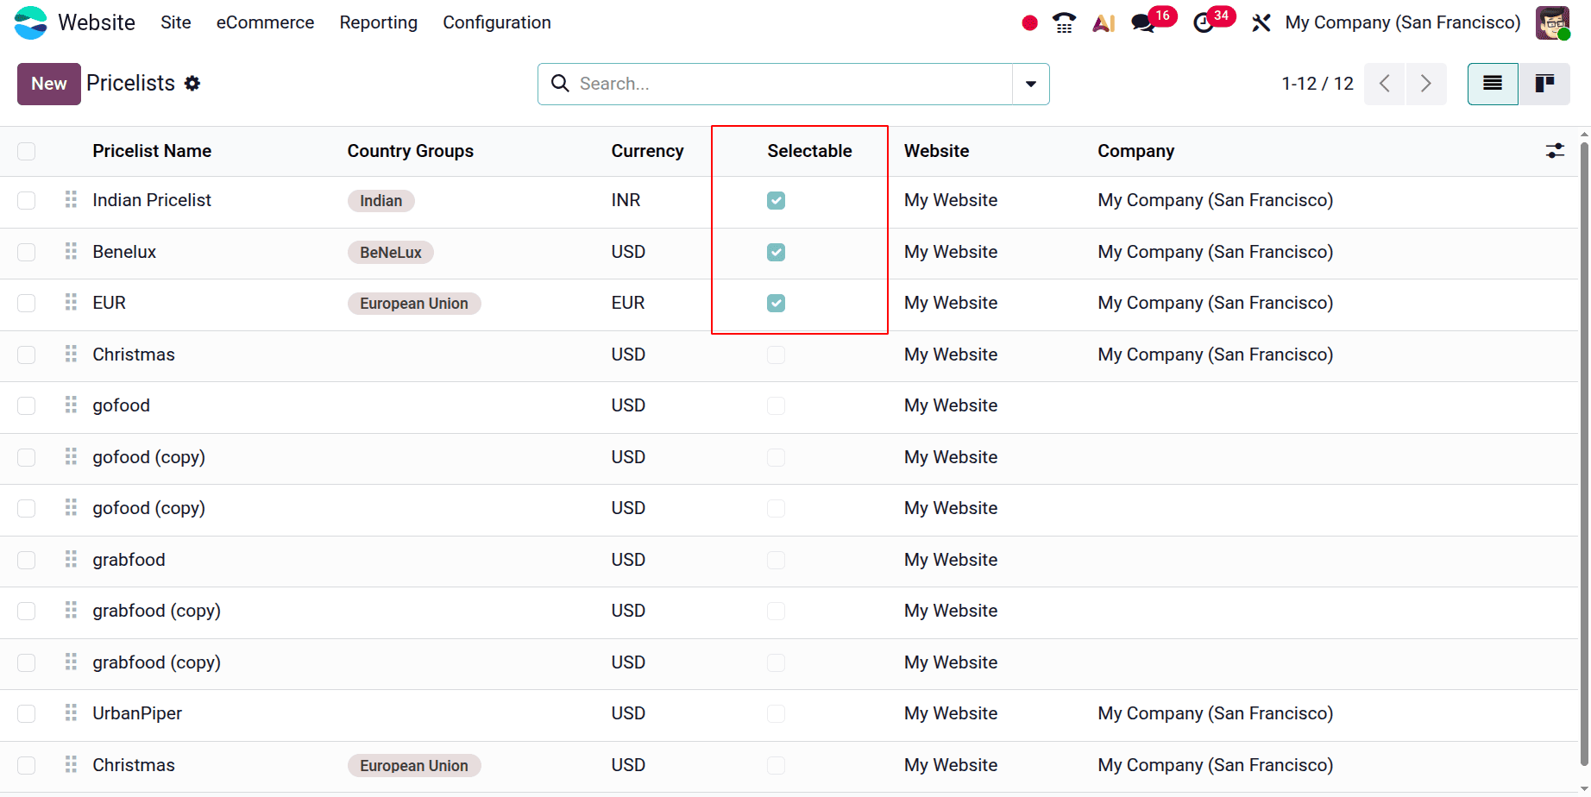Open the gofood pricelist record

tap(122, 405)
